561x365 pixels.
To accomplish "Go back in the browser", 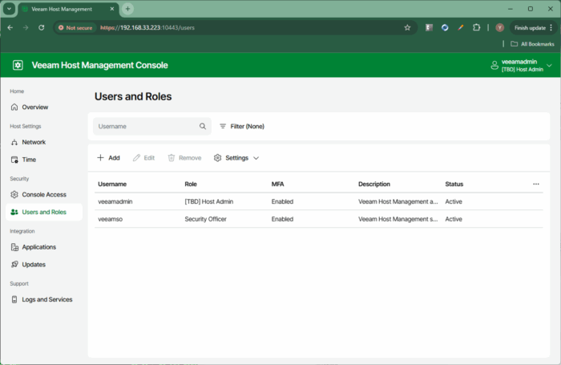I will pos(10,27).
